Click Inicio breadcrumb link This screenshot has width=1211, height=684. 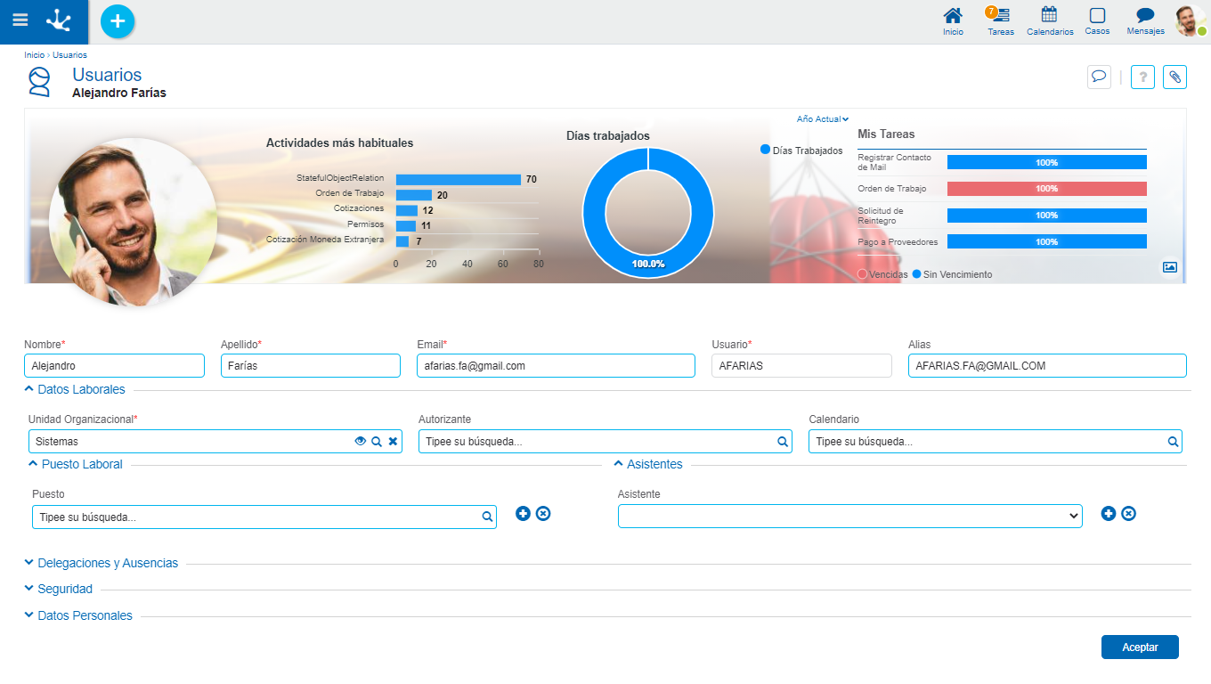[34, 55]
